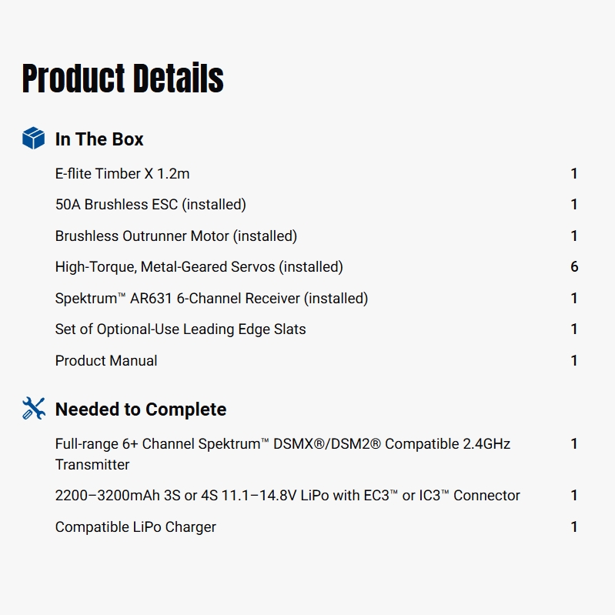
Task: Click the Spektrum AR631 6-Channel Receiver line
Action: pos(212,299)
